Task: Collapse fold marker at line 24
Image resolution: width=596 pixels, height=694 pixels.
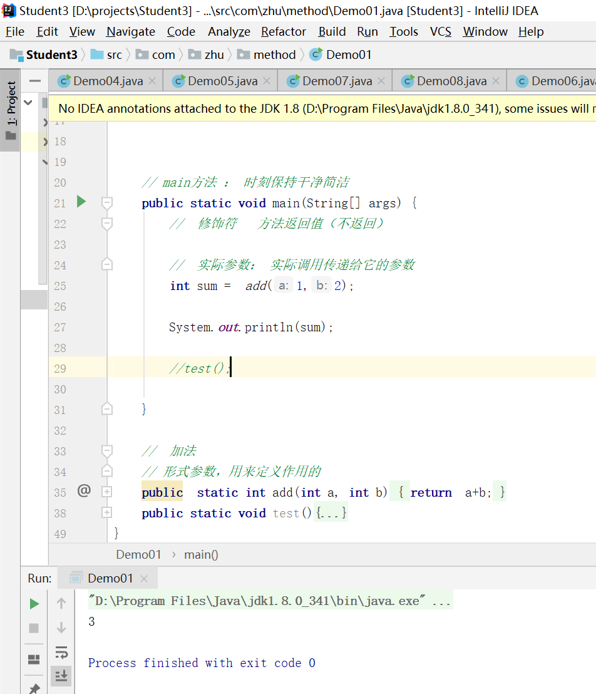Action: [106, 265]
